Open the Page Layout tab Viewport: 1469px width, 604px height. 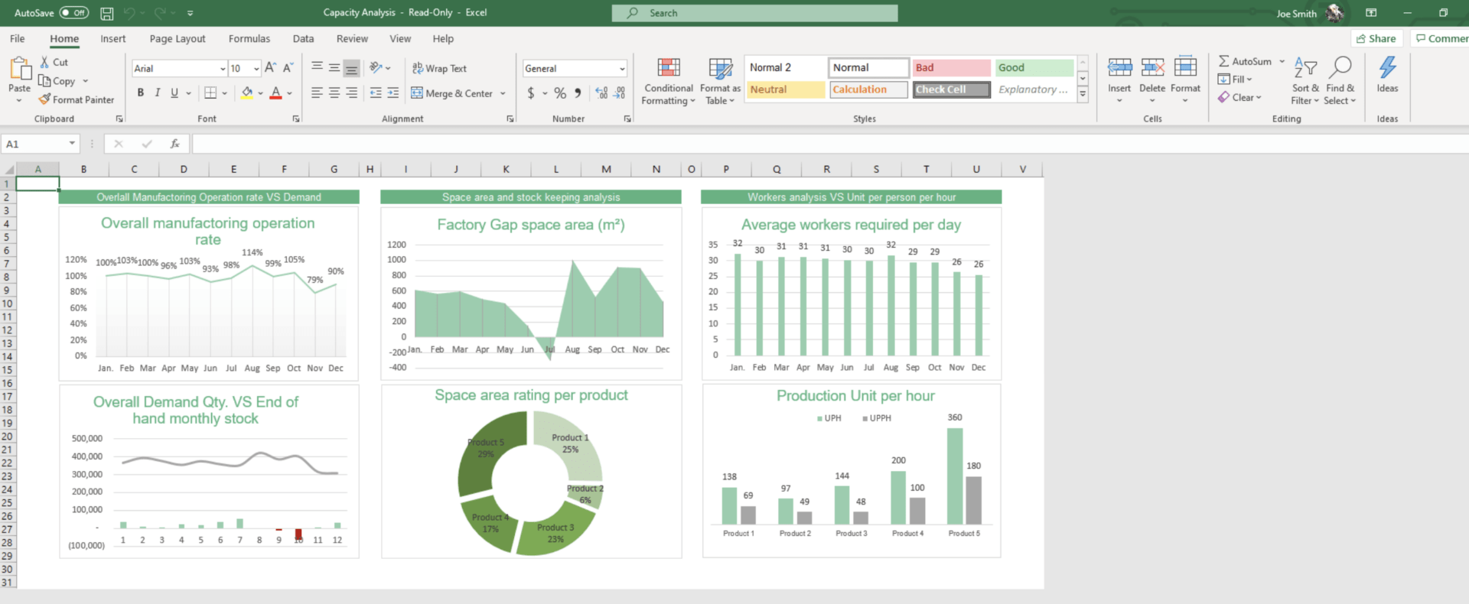click(178, 39)
